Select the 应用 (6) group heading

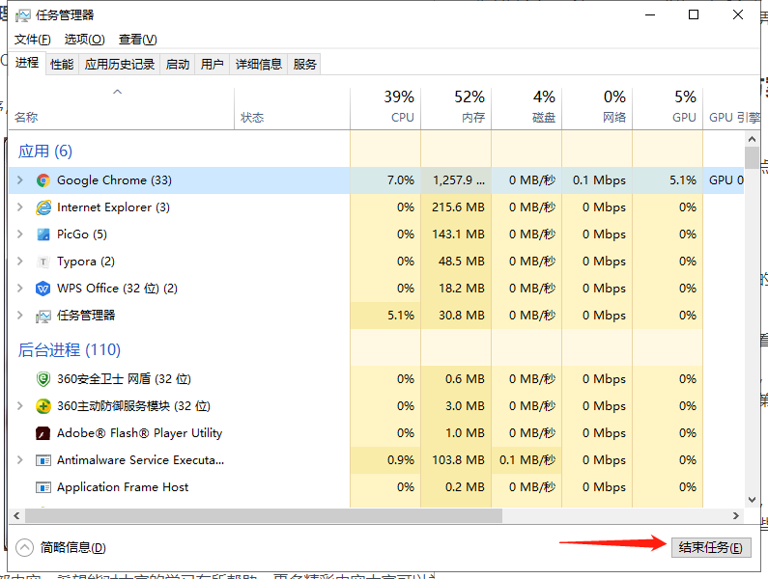(45, 152)
